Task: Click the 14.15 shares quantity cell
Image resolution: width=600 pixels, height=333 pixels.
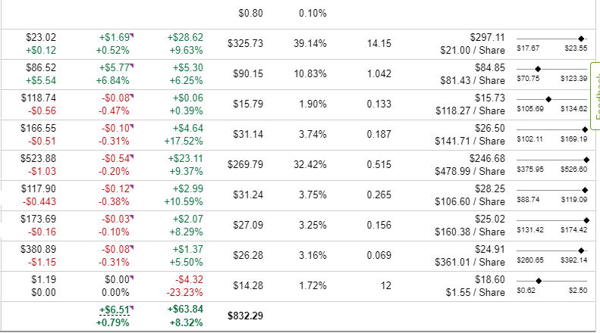Action: click(379, 43)
